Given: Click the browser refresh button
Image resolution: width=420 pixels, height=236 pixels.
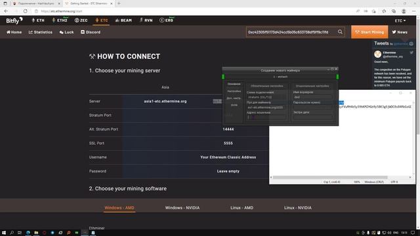Looking at the screenshot, I should tap(25, 11).
